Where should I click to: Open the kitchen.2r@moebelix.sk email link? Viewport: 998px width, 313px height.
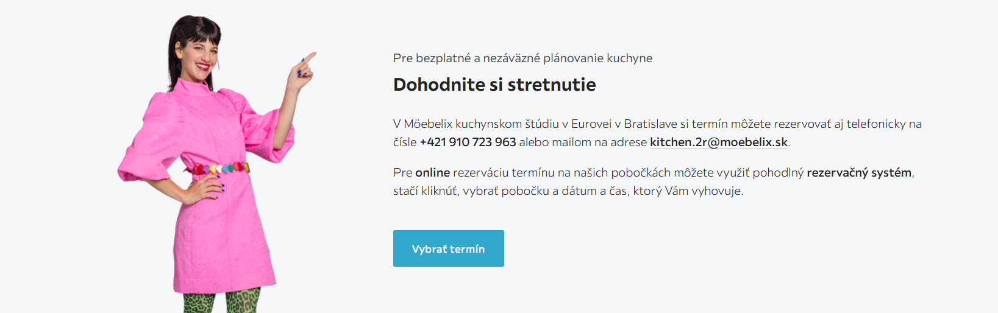click(718, 142)
